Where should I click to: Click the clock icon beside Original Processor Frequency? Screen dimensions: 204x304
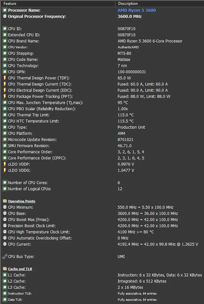click(5, 17)
